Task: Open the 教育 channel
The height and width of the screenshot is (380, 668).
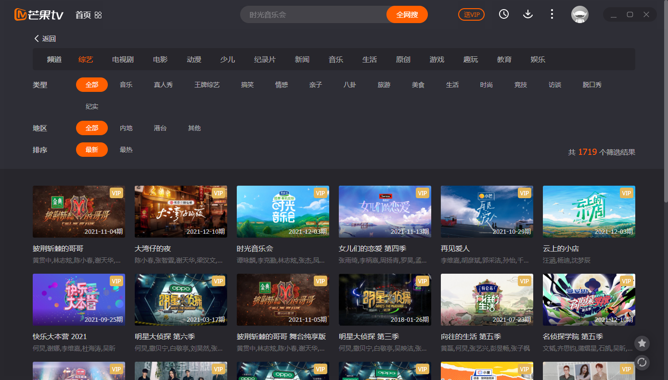Action: click(504, 59)
